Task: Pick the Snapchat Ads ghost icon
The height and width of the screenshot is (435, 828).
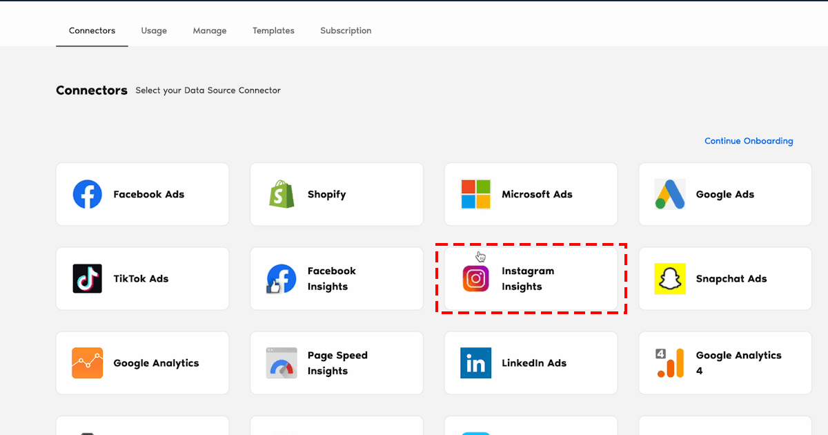Action: tap(670, 279)
